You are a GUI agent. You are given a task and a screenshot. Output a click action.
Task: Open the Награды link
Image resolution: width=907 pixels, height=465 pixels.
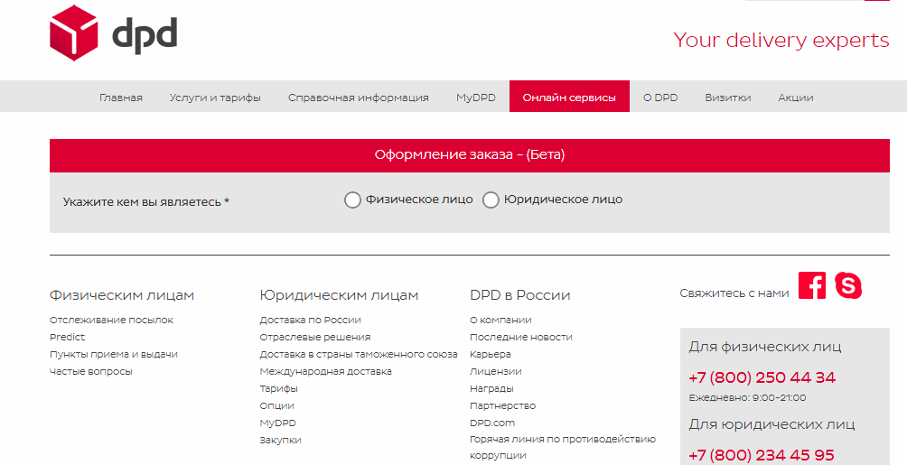491,388
